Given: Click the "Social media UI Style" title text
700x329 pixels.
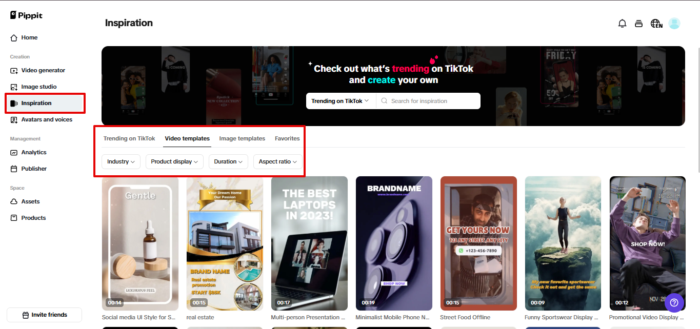Looking at the screenshot, I should [138, 317].
